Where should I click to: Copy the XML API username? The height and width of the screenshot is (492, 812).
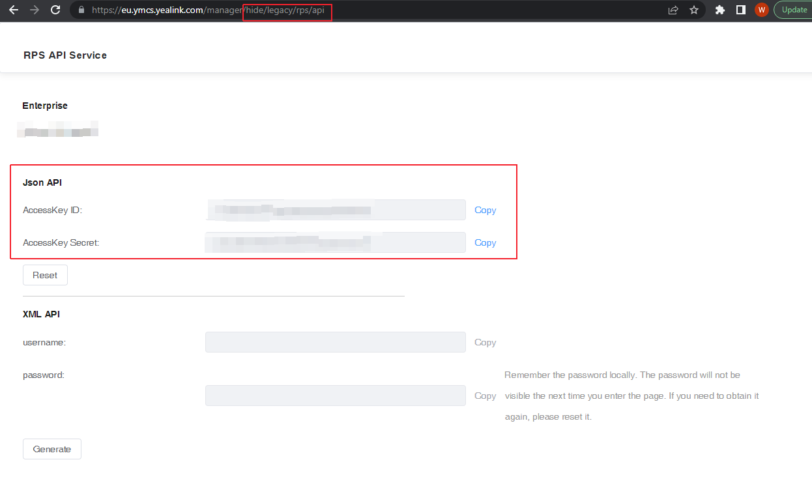click(485, 342)
